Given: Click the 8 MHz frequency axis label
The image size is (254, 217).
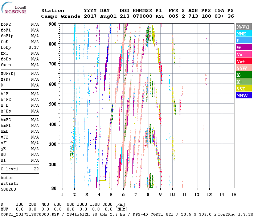Looking at the screenshot, I should [148, 195].
